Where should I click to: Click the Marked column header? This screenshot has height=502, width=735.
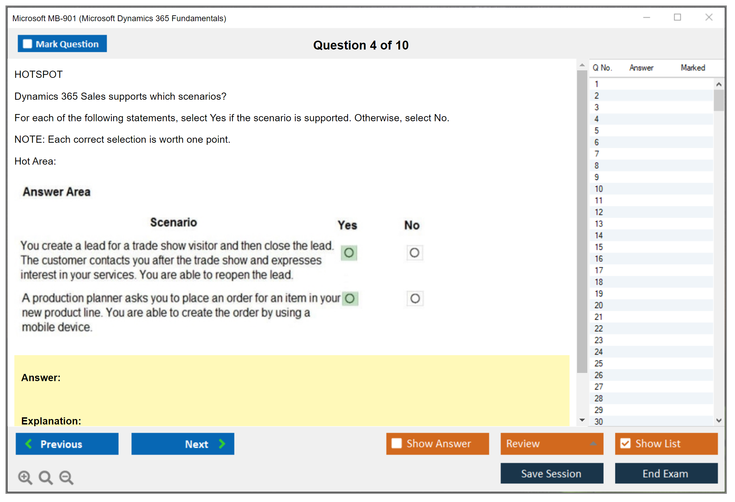coord(693,68)
